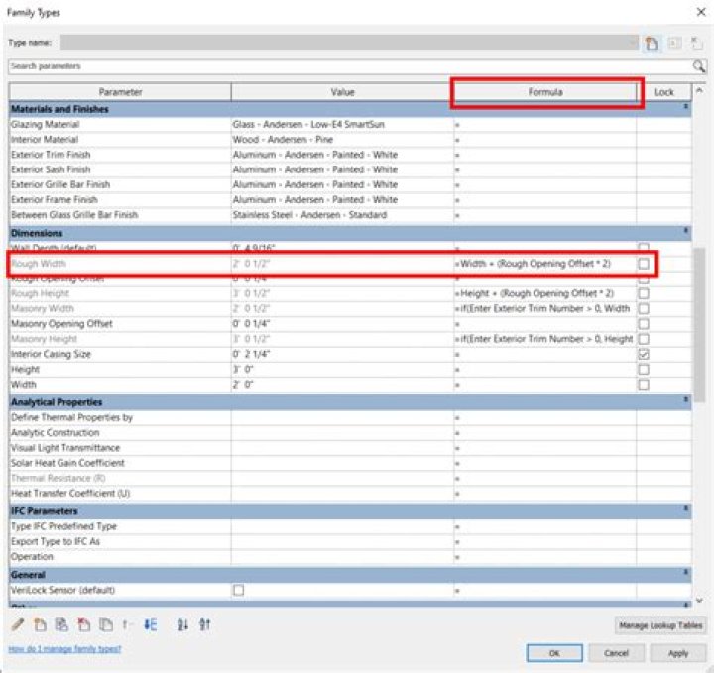Click the move parameter down icon
714x673 pixels.
pyautogui.click(x=151, y=625)
